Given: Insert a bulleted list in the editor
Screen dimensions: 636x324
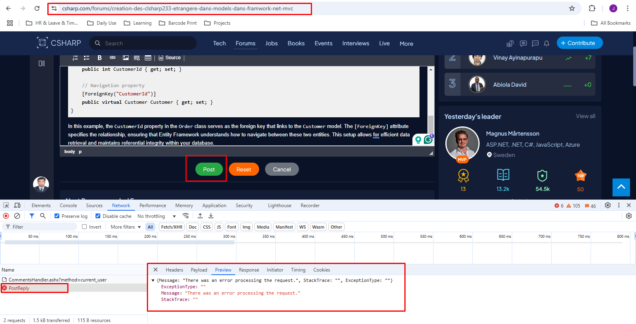Looking at the screenshot, I should (x=86, y=58).
